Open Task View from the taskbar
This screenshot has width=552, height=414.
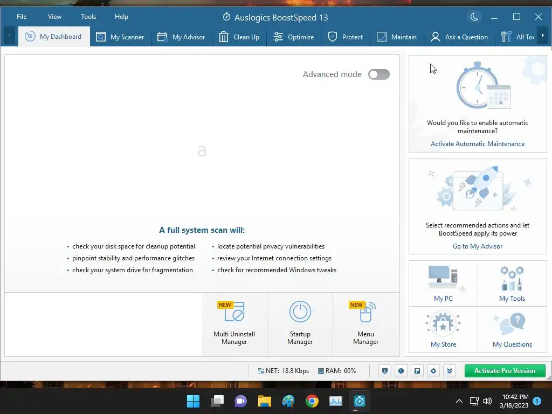(217, 401)
